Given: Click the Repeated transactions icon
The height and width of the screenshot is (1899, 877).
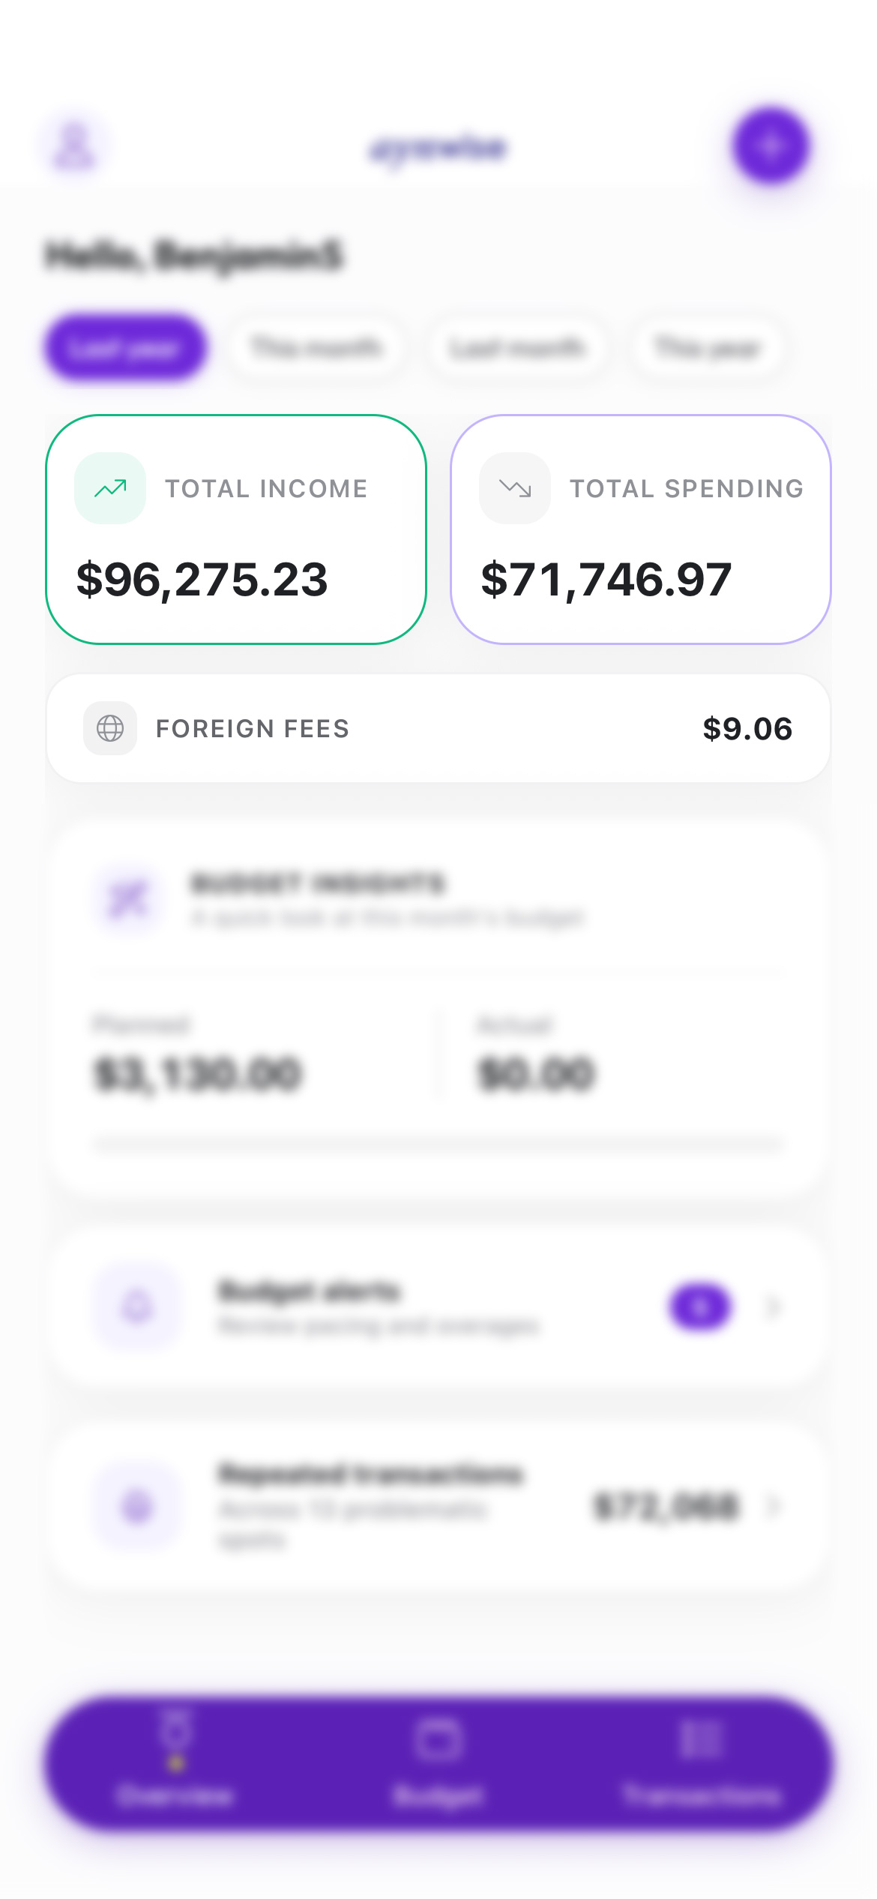Looking at the screenshot, I should pos(137,1505).
